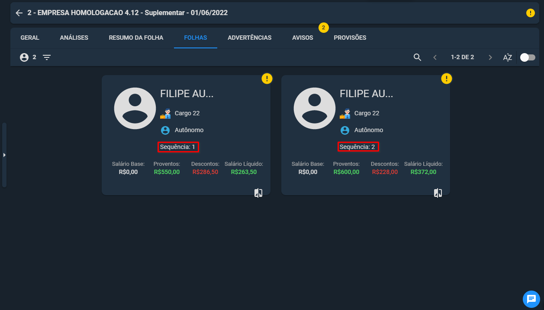
Task: Click compare icon on Sequência 1 card
Action: (x=258, y=193)
